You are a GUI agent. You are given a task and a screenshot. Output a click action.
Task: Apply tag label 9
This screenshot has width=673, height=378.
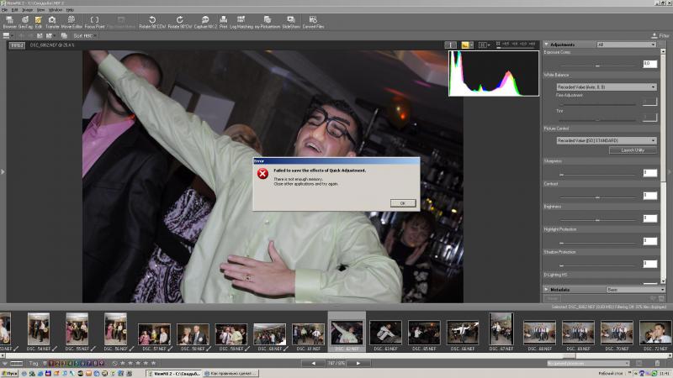point(101,364)
